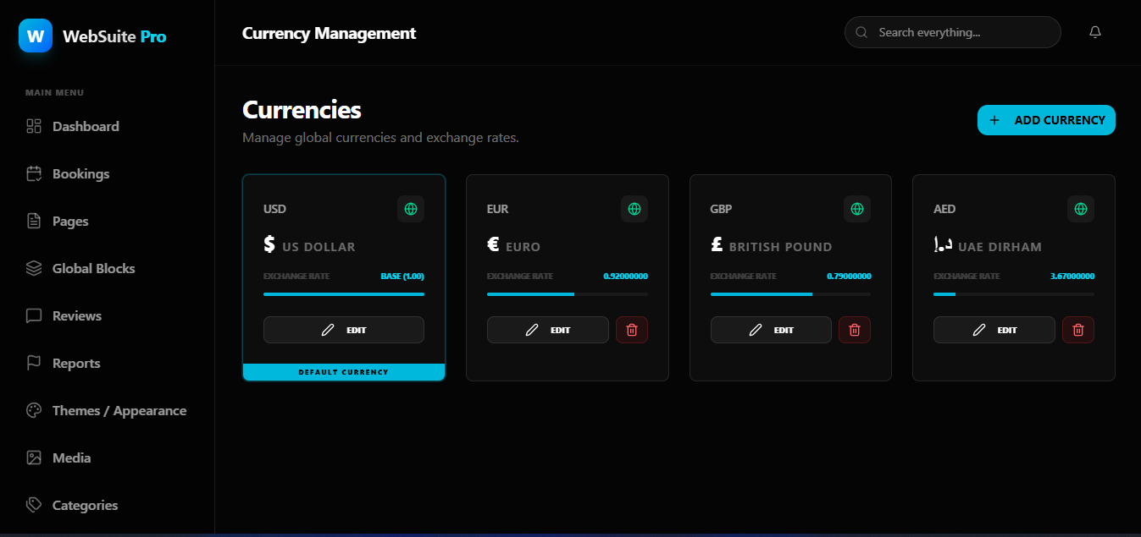
Task: Navigate to Global Blocks
Action: (93, 268)
